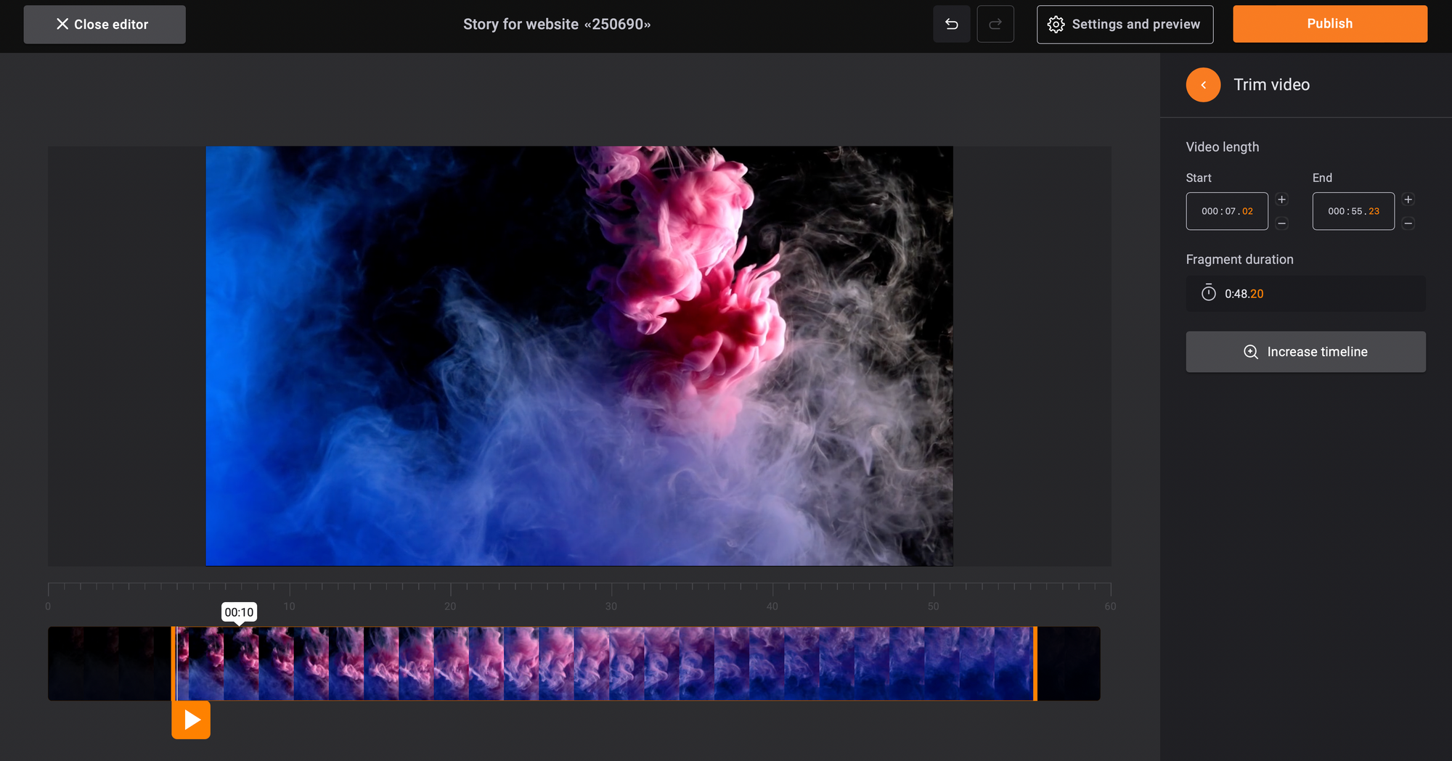The height and width of the screenshot is (761, 1452).
Task: Edit the Start time field showing 000:07.02
Action: pos(1227,210)
